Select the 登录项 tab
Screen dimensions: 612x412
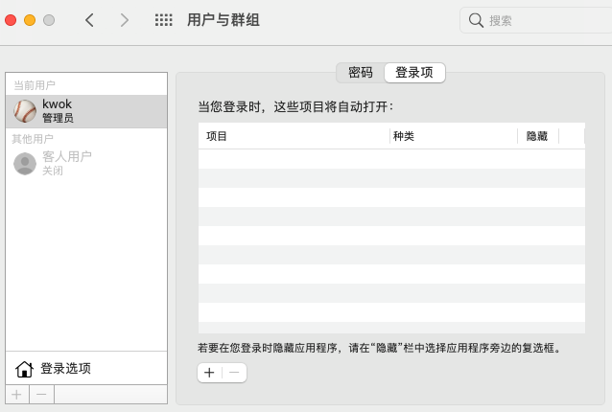[x=414, y=73]
